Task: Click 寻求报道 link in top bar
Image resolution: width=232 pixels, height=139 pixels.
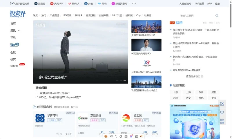Action: click(x=199, y=3)
